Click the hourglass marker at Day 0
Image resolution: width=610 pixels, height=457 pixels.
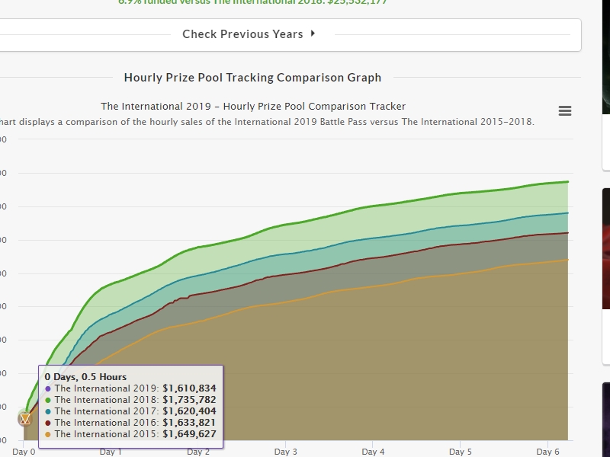coord(25,418)
